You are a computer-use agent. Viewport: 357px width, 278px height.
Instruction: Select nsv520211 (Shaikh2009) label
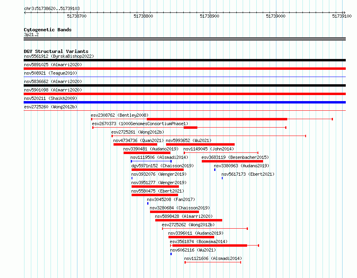(x=51, y=98)
